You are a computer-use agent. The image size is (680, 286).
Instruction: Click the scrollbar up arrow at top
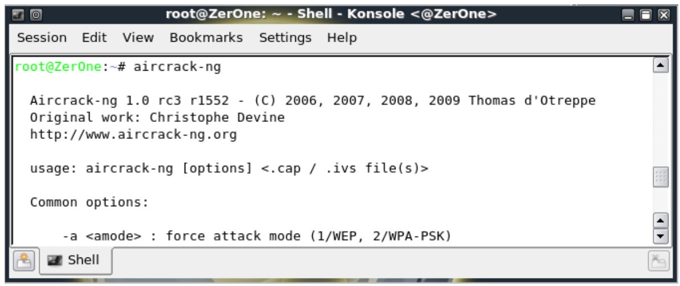(661, 66)
